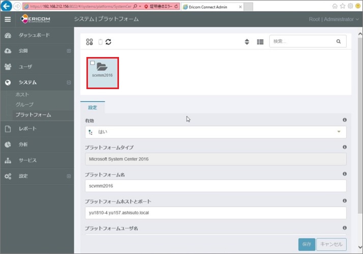
Task: Click the sort arrows icon
Action: coord(247,42)
